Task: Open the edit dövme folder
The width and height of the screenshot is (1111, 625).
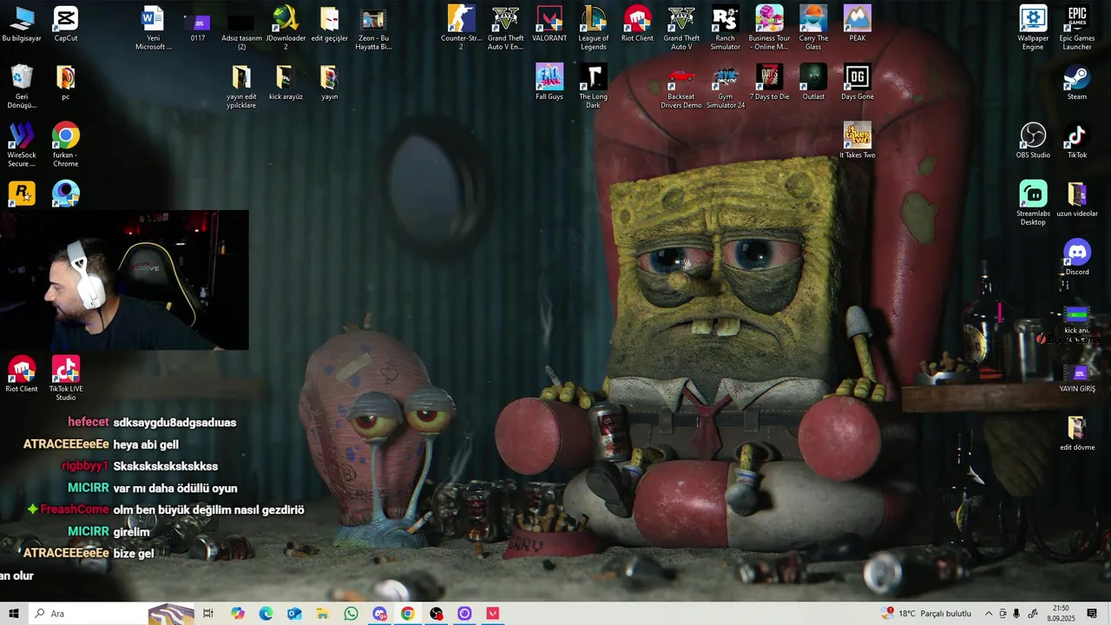Action: pos(1077,432)
